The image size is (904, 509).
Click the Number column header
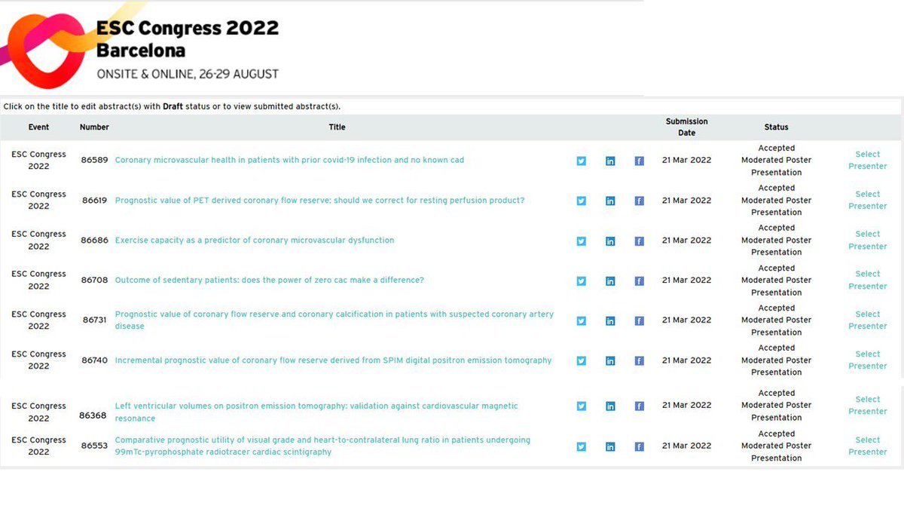click(95, 127)
